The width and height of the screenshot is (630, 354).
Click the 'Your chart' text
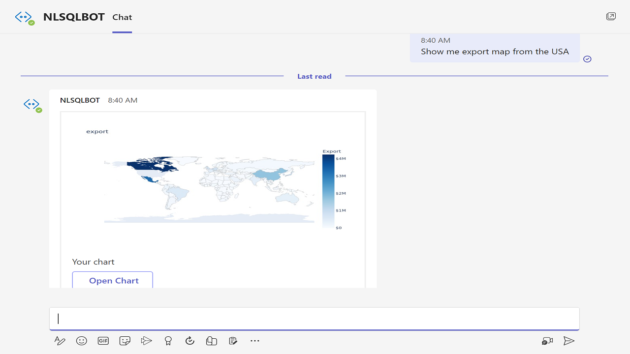(x=93, y=262)
